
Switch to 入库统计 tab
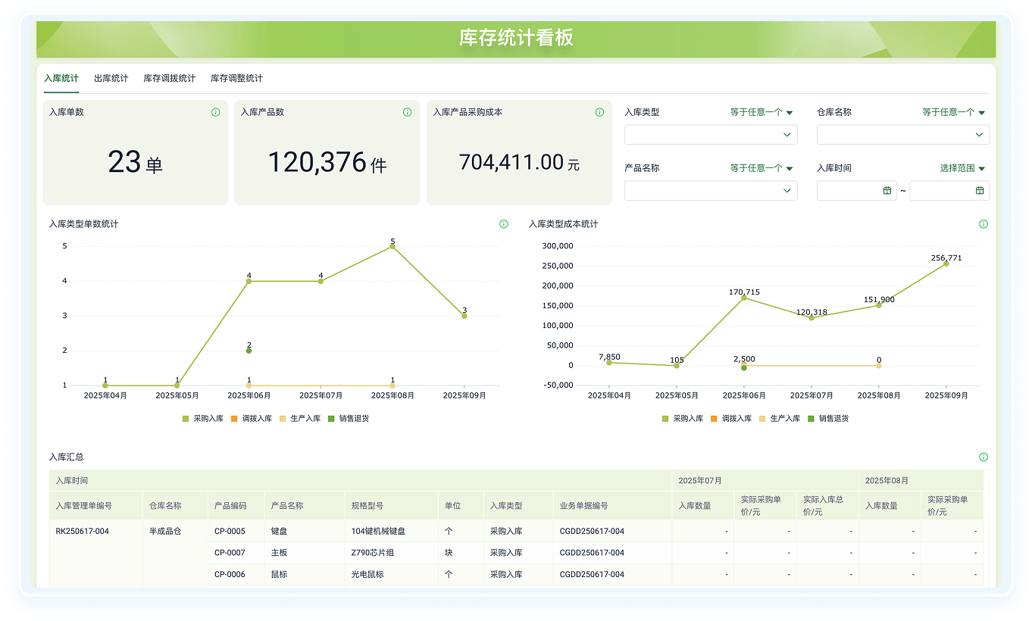pos(61,78)
